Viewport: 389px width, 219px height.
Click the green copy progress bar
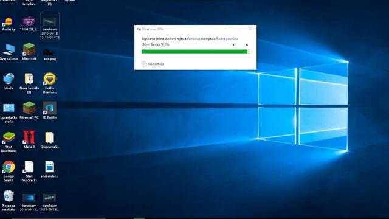coord(195,52)
